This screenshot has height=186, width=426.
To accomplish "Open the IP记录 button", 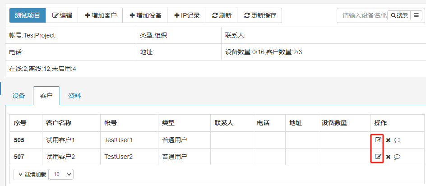I will point(187,15).
